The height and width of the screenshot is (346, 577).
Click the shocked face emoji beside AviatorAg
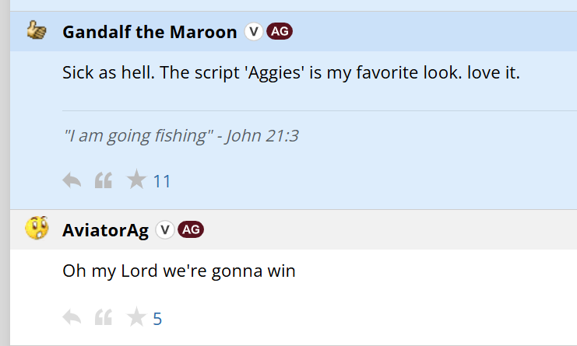pos(37,228)
